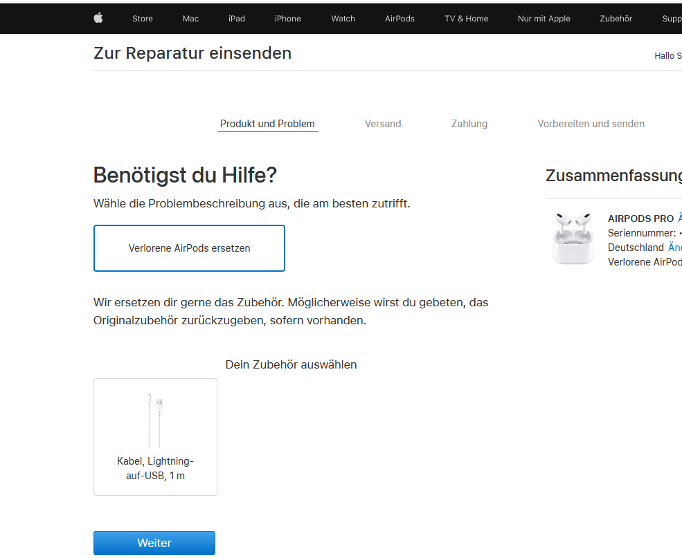Go to TV & Home section
The width and height of the screenshot is (682, 558).
click(466, 19)
